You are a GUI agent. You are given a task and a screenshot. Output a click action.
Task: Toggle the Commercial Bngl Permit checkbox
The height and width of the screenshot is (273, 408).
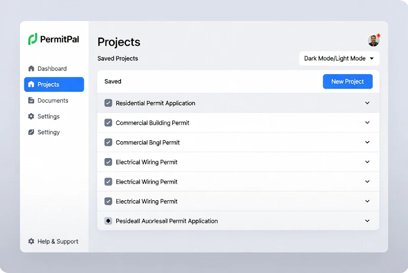[x=108, y=142]
